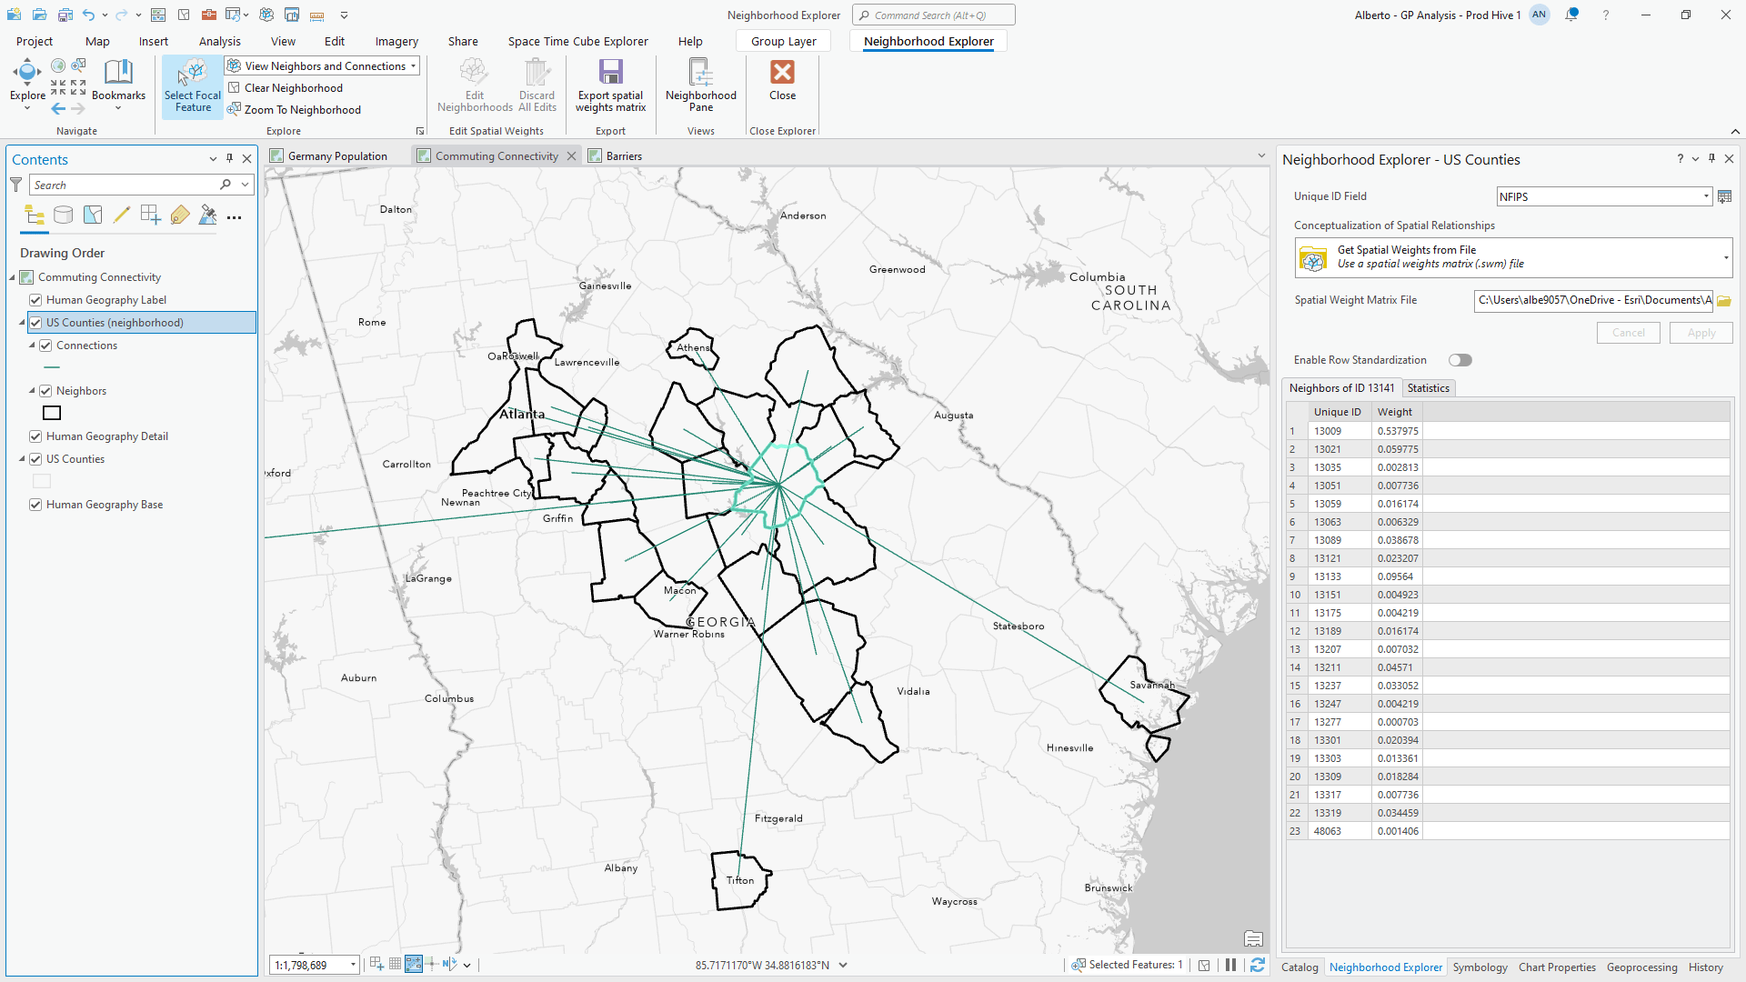Open the Edit Neighborhoods tool

474,84
